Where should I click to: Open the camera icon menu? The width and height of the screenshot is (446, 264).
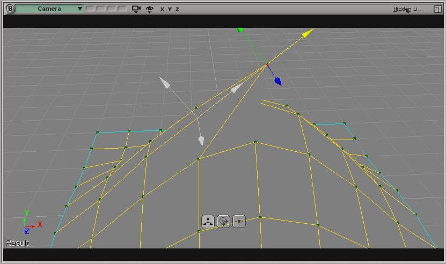coord(136,9)
